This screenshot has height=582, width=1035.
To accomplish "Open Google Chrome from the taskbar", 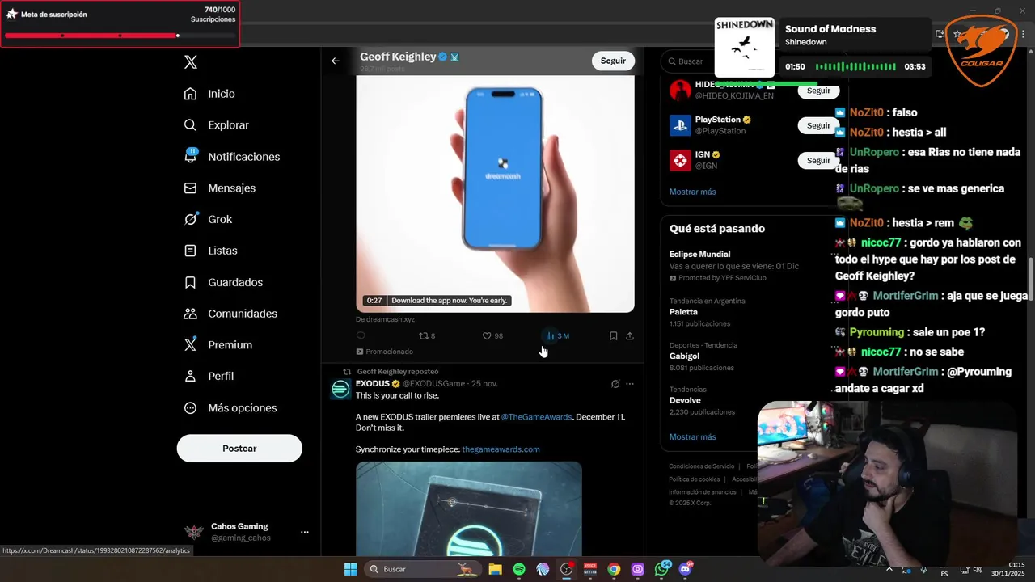I will pyautogui.click(x=614, y=569).
